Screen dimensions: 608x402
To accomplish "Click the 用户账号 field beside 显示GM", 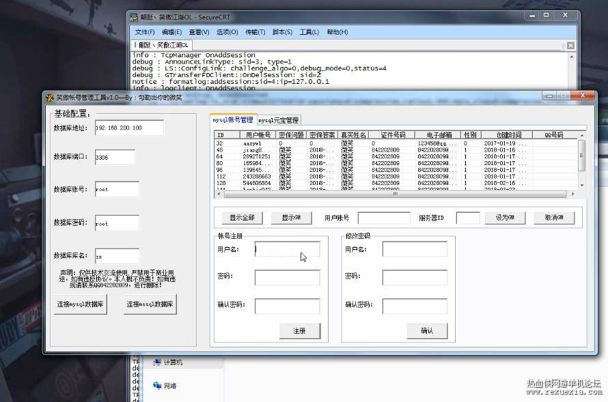I will tap(384, 218).
